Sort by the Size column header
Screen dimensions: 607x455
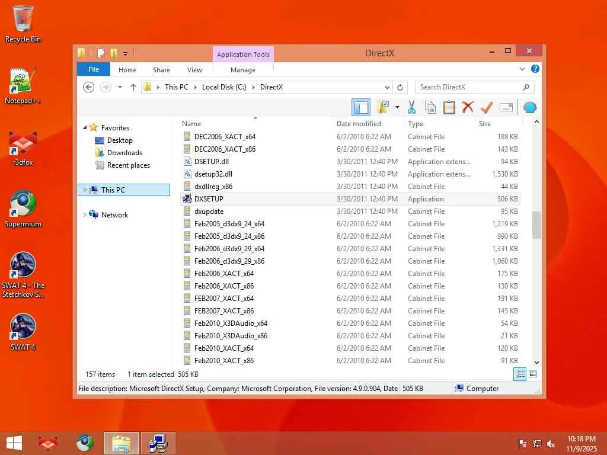tap(499, 123)
